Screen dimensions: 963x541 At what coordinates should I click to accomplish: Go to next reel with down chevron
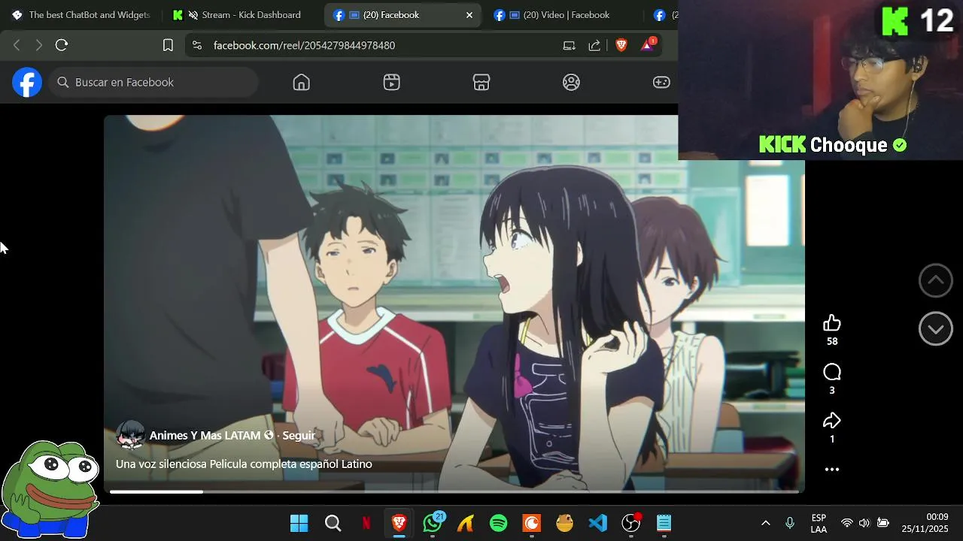[936, 329]
